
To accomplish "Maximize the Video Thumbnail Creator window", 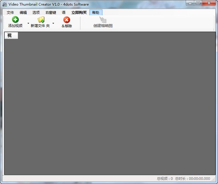I will 198,3.
